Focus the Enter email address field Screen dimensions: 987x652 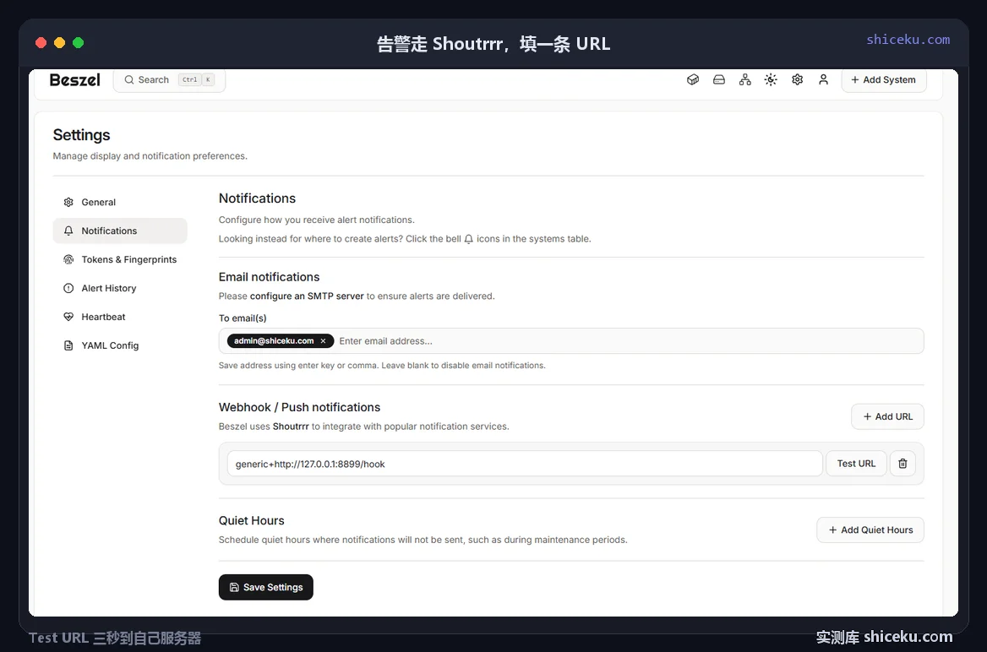point(630,341)
